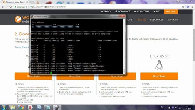
Task: Click the systemctl start WowzaStreamingEngineManager line
Action: pos(68,71)
